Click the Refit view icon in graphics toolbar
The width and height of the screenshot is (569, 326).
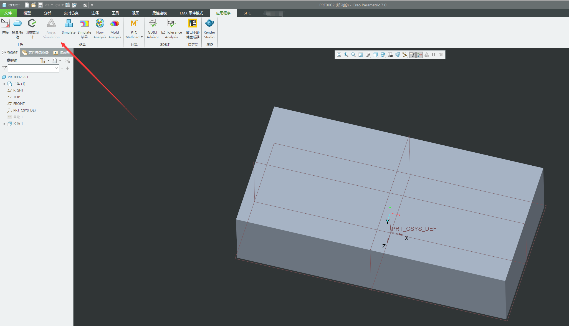(339, 55)
